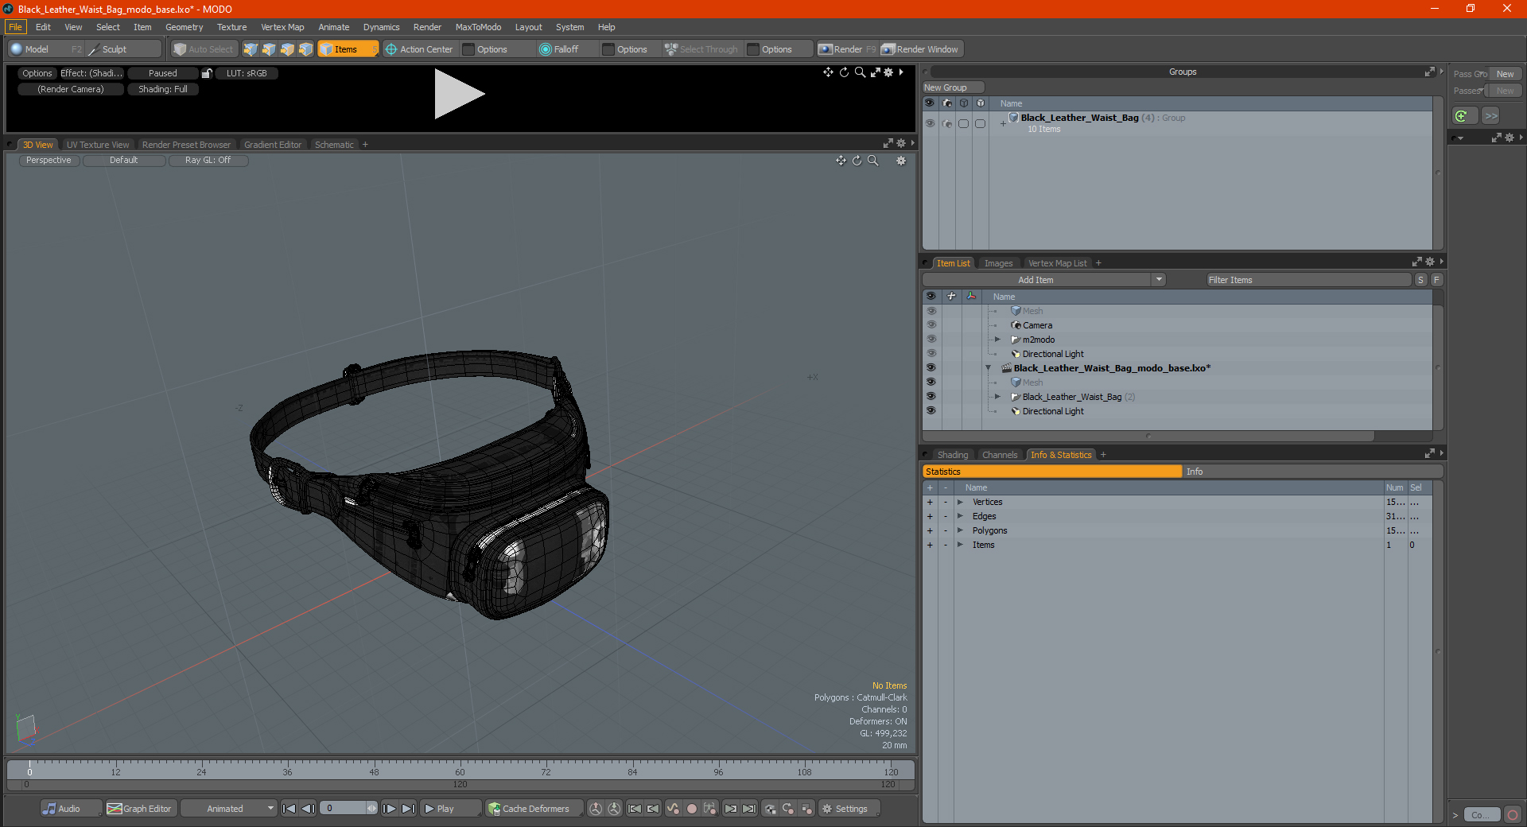Collapse Black_Leather_Waist_Bag_modo_base.lxo scene
The height and width of the screenshot is (827, 1527).
(x=989, y=368)
